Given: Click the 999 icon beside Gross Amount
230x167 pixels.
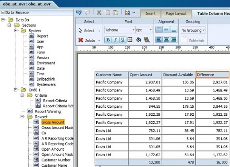Looking at the screenshot, I should pyautogui.click(x=36, y=122).
